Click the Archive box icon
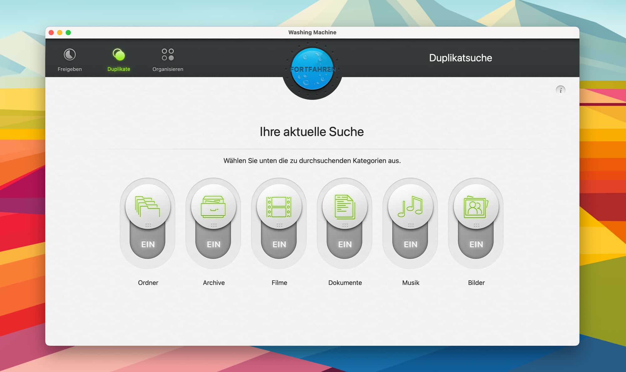Viewport: 626px width, 372px height. (x=214, y=206)
